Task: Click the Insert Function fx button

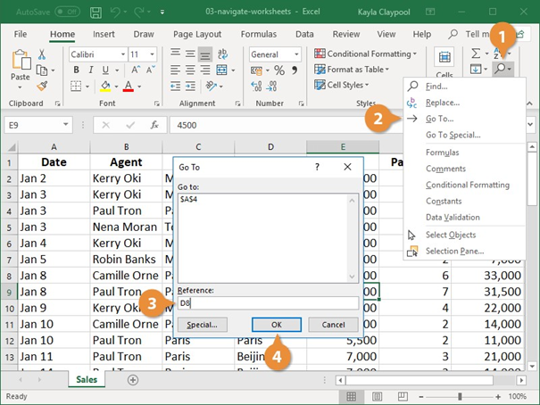Action: click(154, 125)
